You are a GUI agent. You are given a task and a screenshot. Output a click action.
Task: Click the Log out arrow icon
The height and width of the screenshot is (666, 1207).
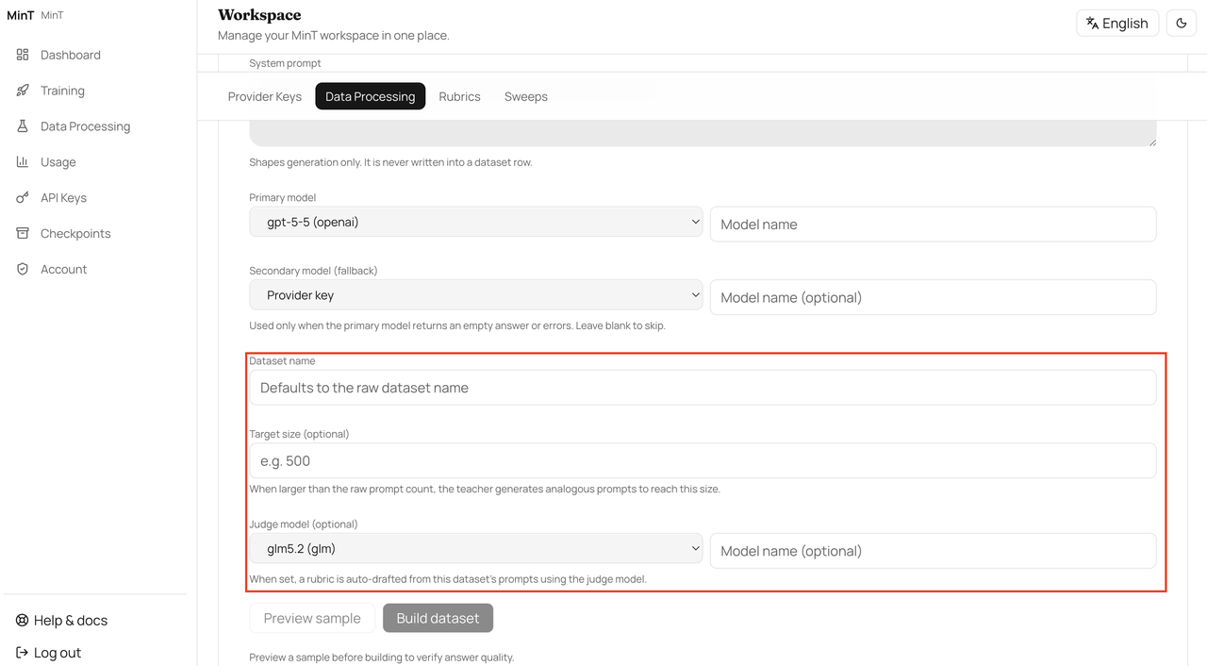pyautogui.click(x=23, y=653)
